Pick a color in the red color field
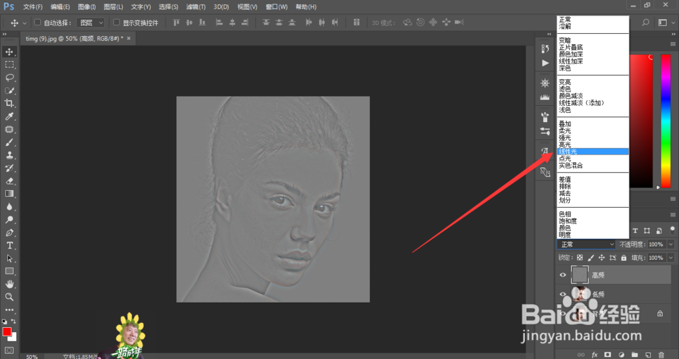 click(642, 121)
